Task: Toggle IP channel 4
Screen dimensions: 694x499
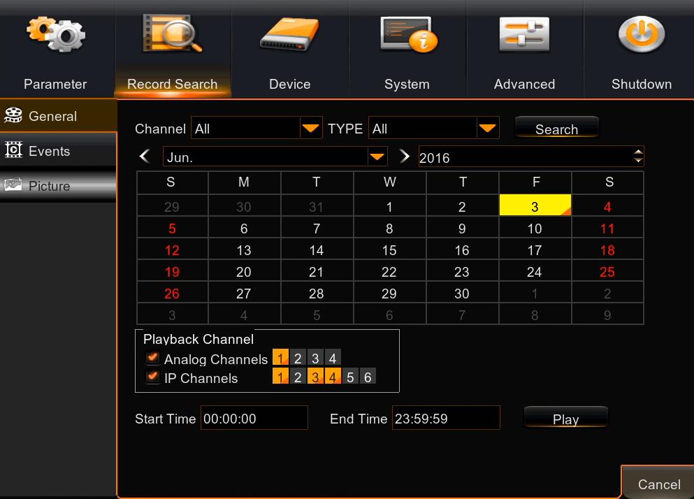Action: (333, 377)
